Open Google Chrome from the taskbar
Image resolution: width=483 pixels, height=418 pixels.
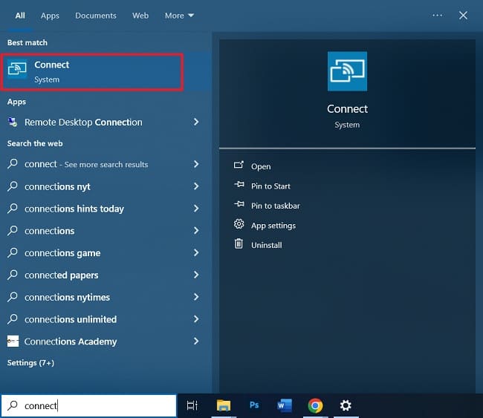point(315,405)
